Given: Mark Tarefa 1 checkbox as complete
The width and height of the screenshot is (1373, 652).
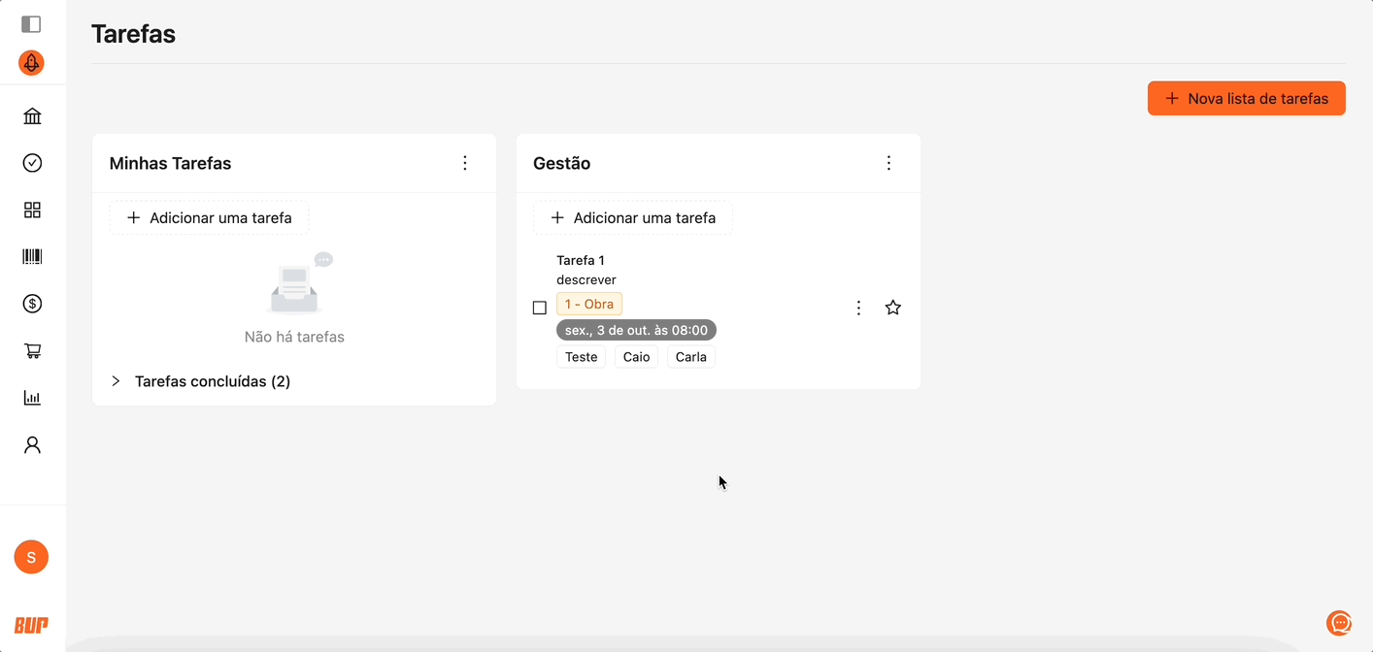Looking at the screenshot, I should tap(540, 308).
